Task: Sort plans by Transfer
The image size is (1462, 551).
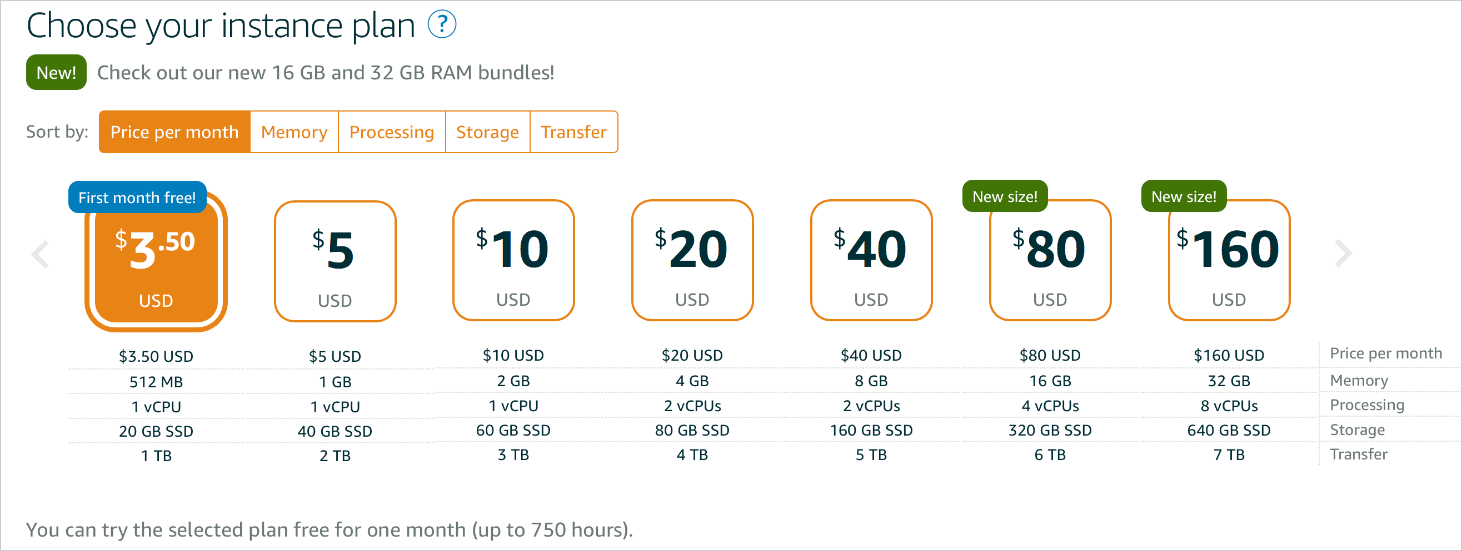Action: (x=574, y=132)
